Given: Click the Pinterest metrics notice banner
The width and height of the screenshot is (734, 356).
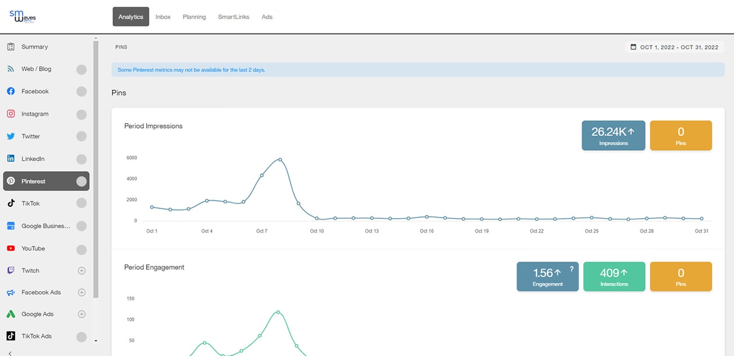Looking at the screenshot, I should click(x=418, y=70).
